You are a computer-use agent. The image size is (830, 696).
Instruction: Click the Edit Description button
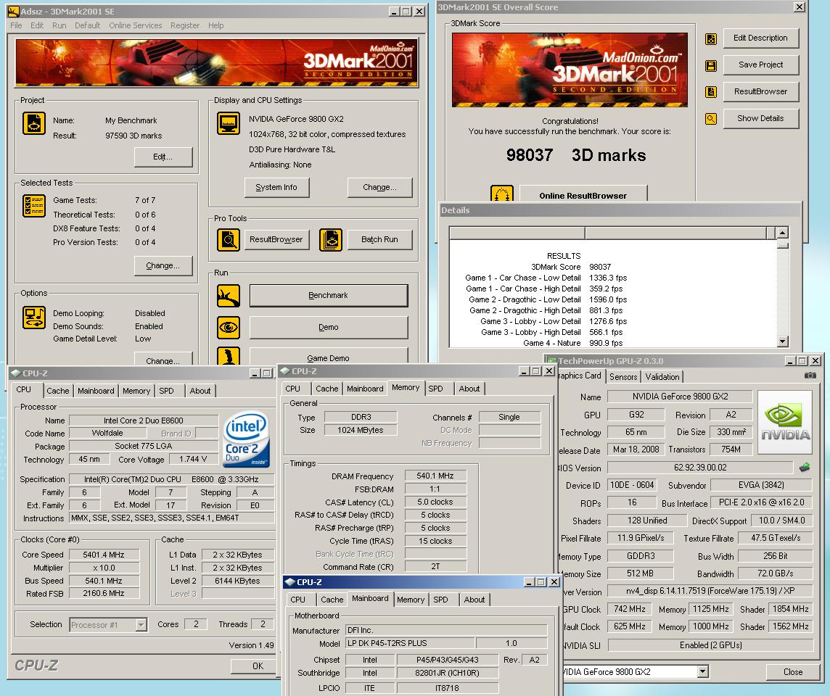[x=760, y=38]
